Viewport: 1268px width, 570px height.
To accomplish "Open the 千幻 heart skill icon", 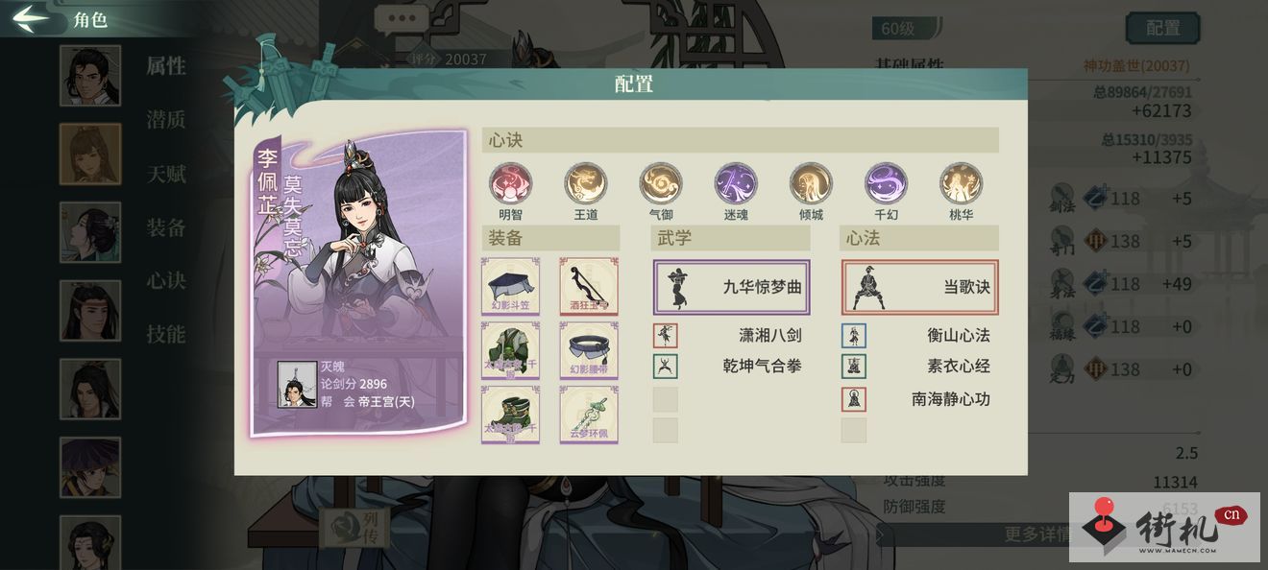I will point(886,183).
